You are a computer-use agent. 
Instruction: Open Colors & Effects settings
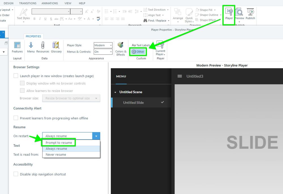(121, 49)
